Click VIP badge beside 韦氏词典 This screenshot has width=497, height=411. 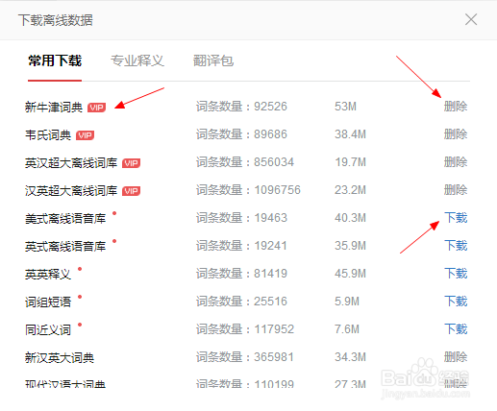tap(85, 135)
